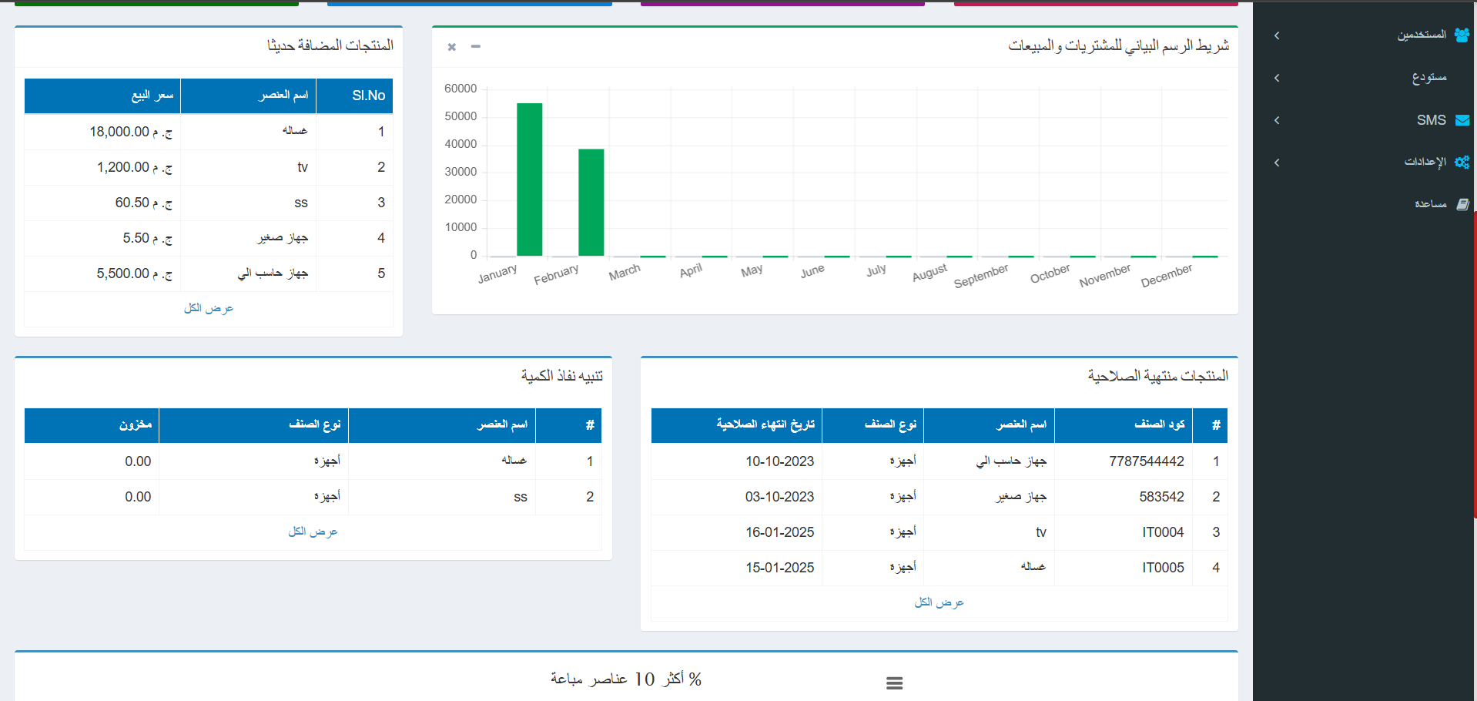Expand the المستخدمين submenu chevron
The width and height of the screenshot is (1477, 701).
coord(1277,35)
